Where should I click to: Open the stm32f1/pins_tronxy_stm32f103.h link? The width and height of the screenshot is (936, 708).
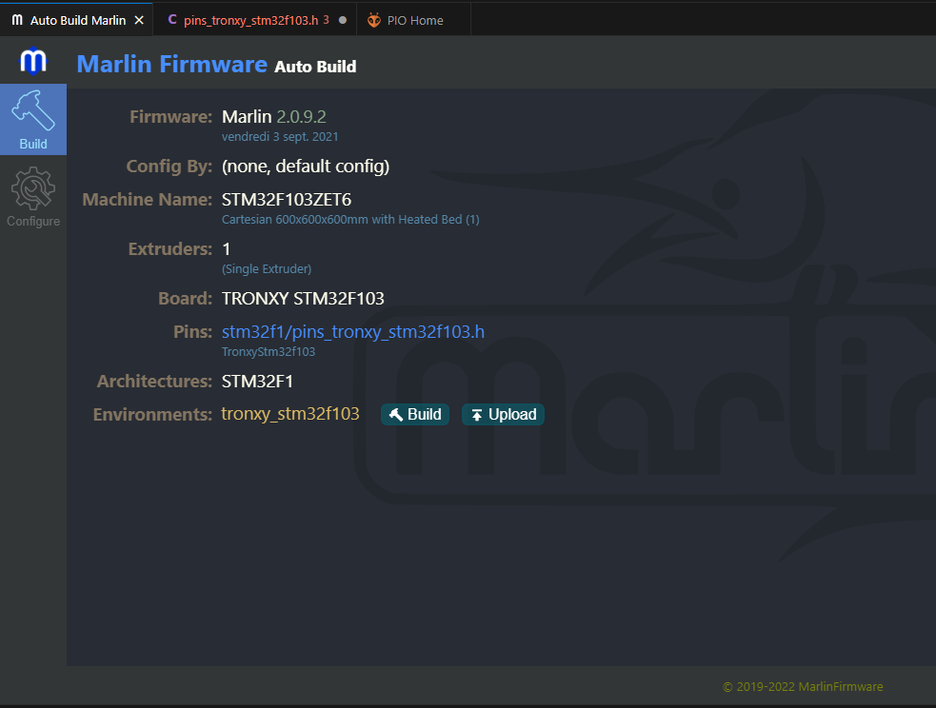(x=353, y=331)
